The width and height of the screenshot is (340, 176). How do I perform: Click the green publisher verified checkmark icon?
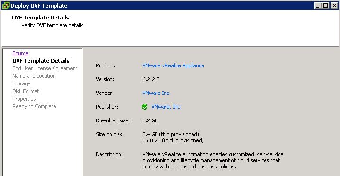[145, 107]
